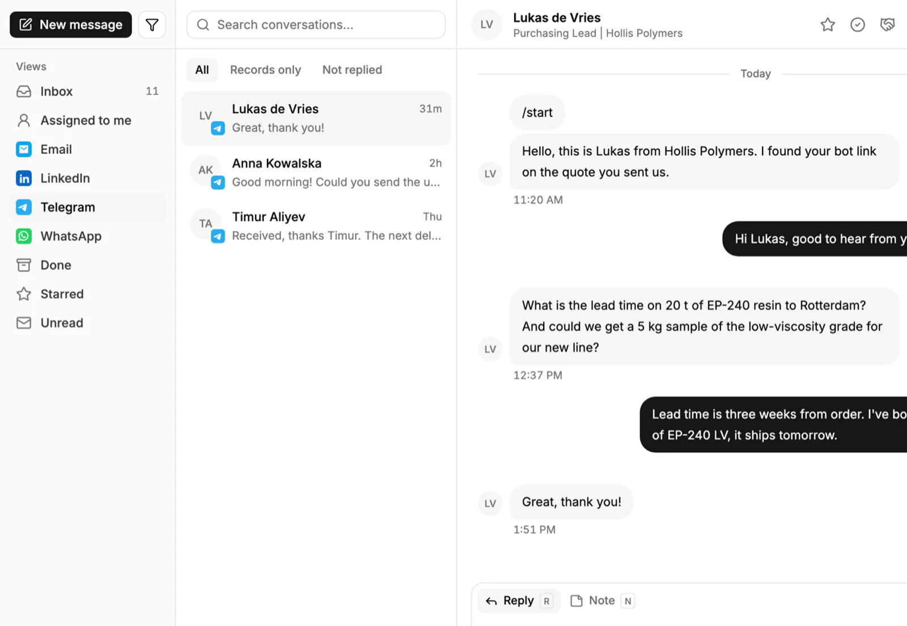
Task: Select the WhatsApp channel icon
Action: point(24,236)
